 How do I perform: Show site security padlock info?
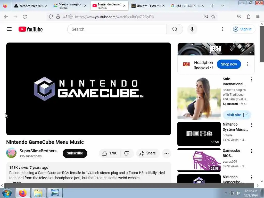(58, 16)
